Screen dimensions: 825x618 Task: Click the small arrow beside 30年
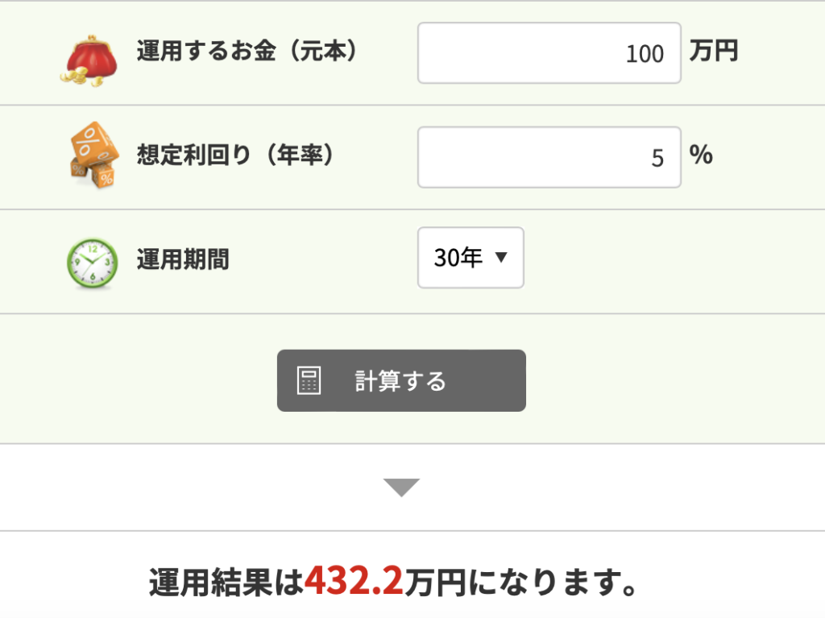click(x=501, y=257)
